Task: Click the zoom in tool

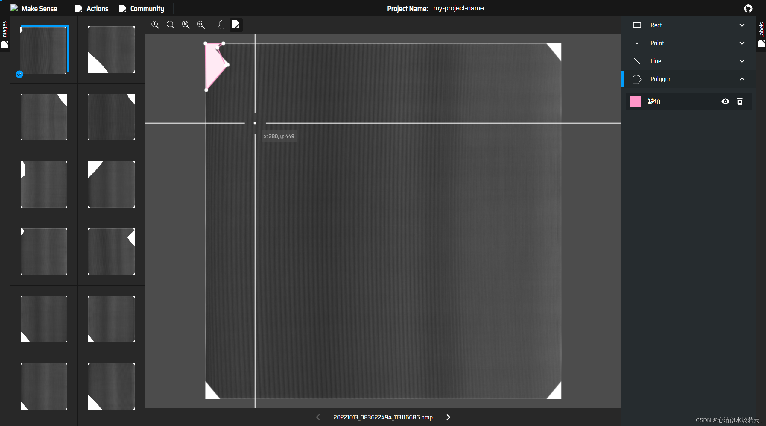Action: point(156,25)
